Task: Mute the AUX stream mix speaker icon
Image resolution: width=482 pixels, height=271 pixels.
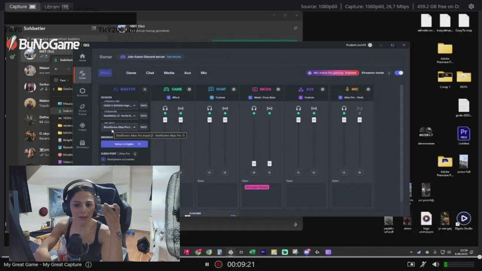Action: point(314,172)
